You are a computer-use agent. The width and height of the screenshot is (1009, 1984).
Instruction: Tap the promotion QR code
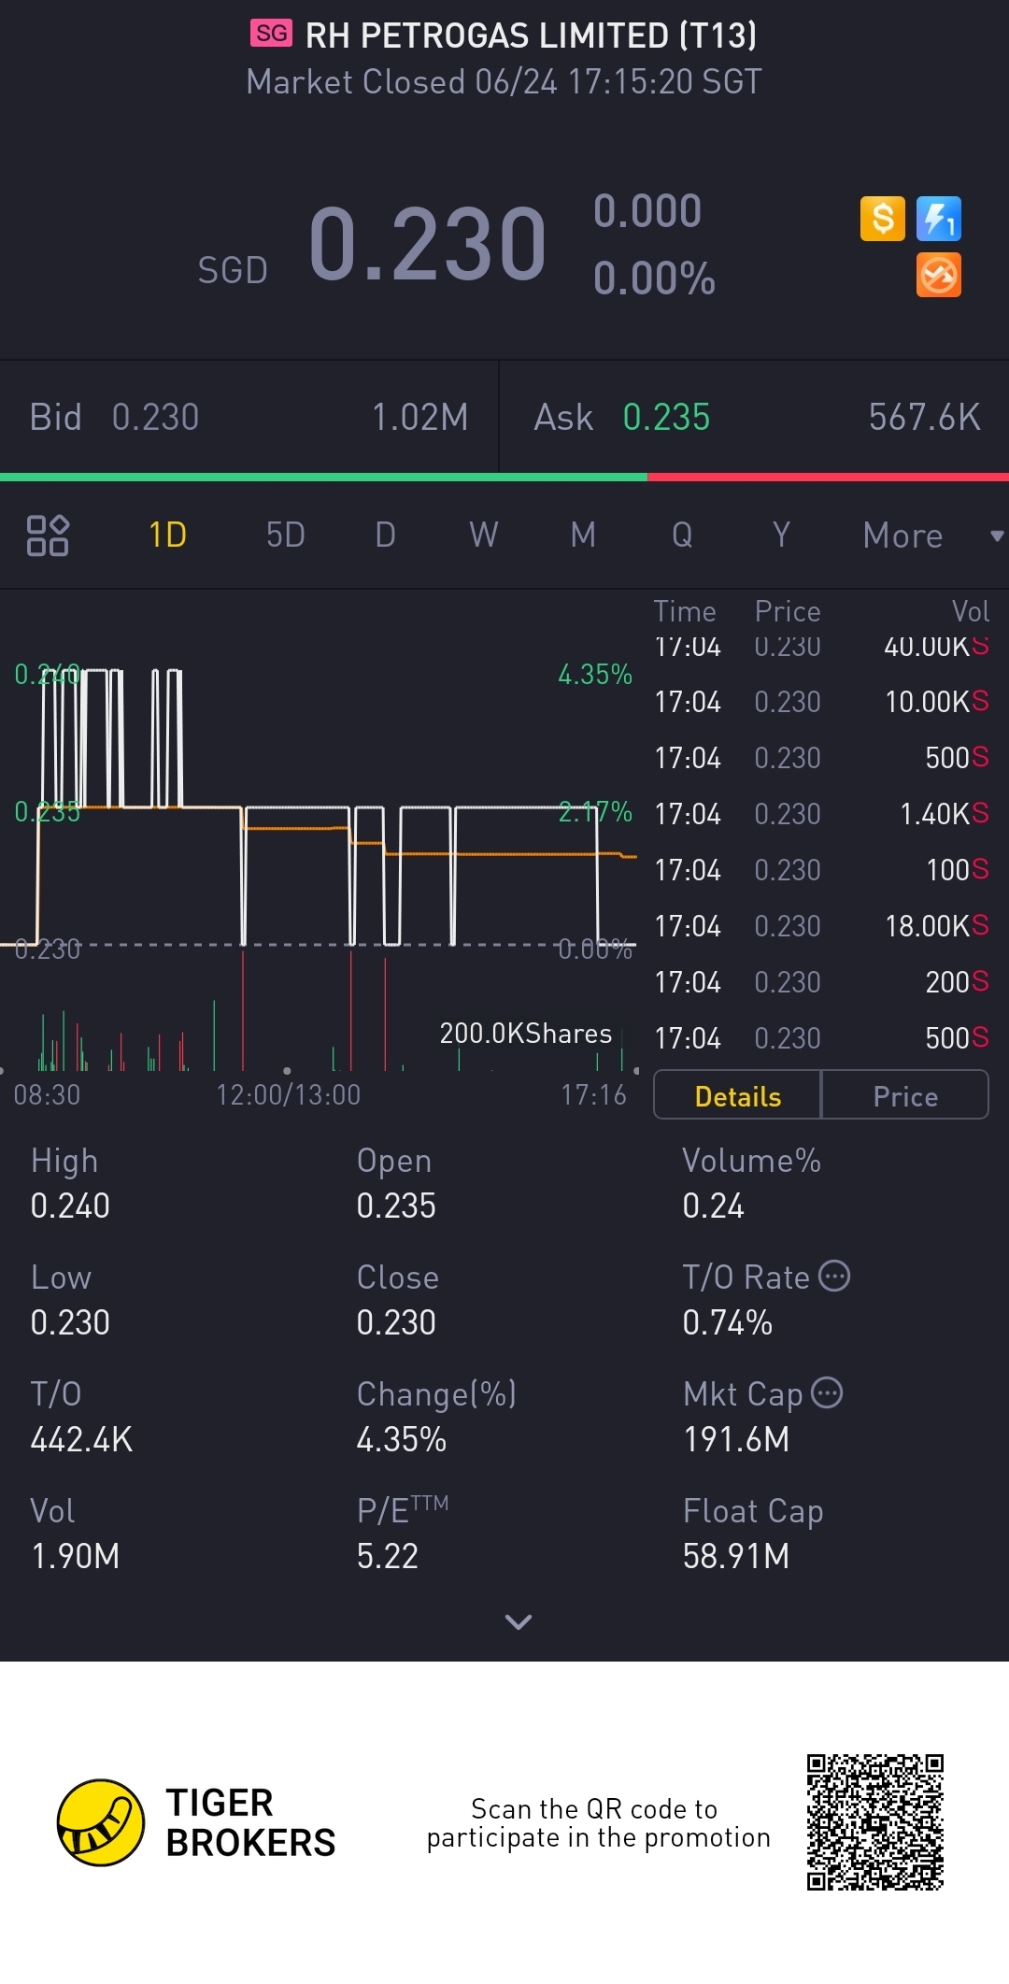tap(874, 1822)
